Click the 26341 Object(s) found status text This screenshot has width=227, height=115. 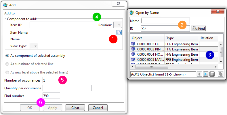point(158,74)
